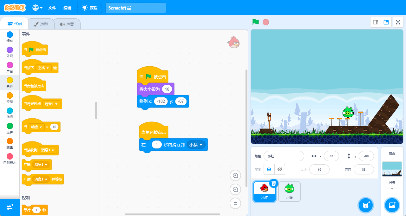Select the 小猪 sprite thumbnail

289,192
